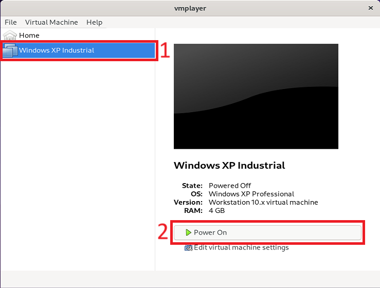Click the Windows XP Industrial VM icon
This screenshot has height=288, width=380.
tap(10, 50)
